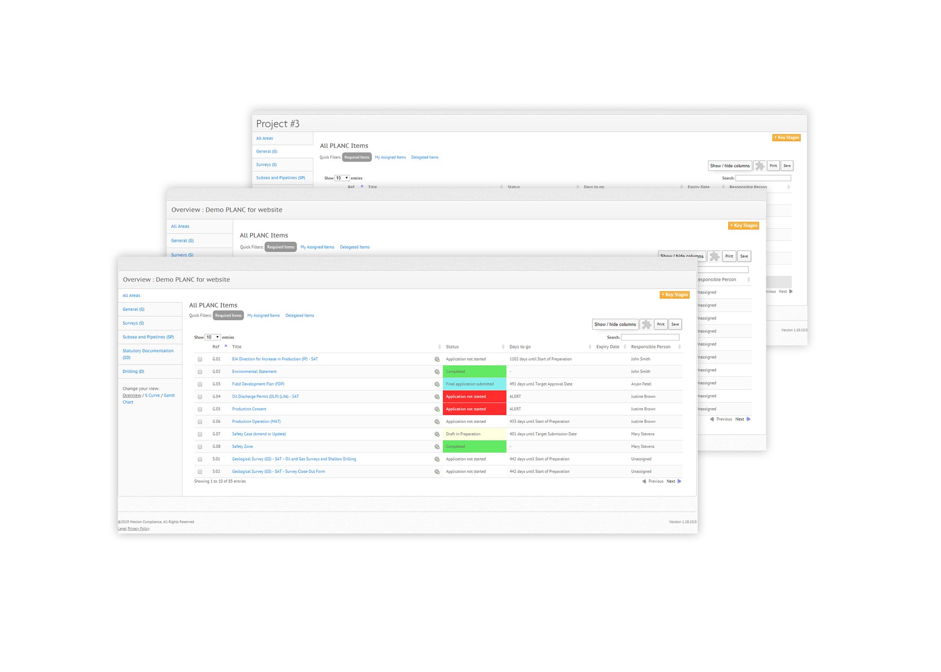This screenshot has height=672, width=941.
Task: Click gear icon on Safety Zone row
Action: point(437,447)
